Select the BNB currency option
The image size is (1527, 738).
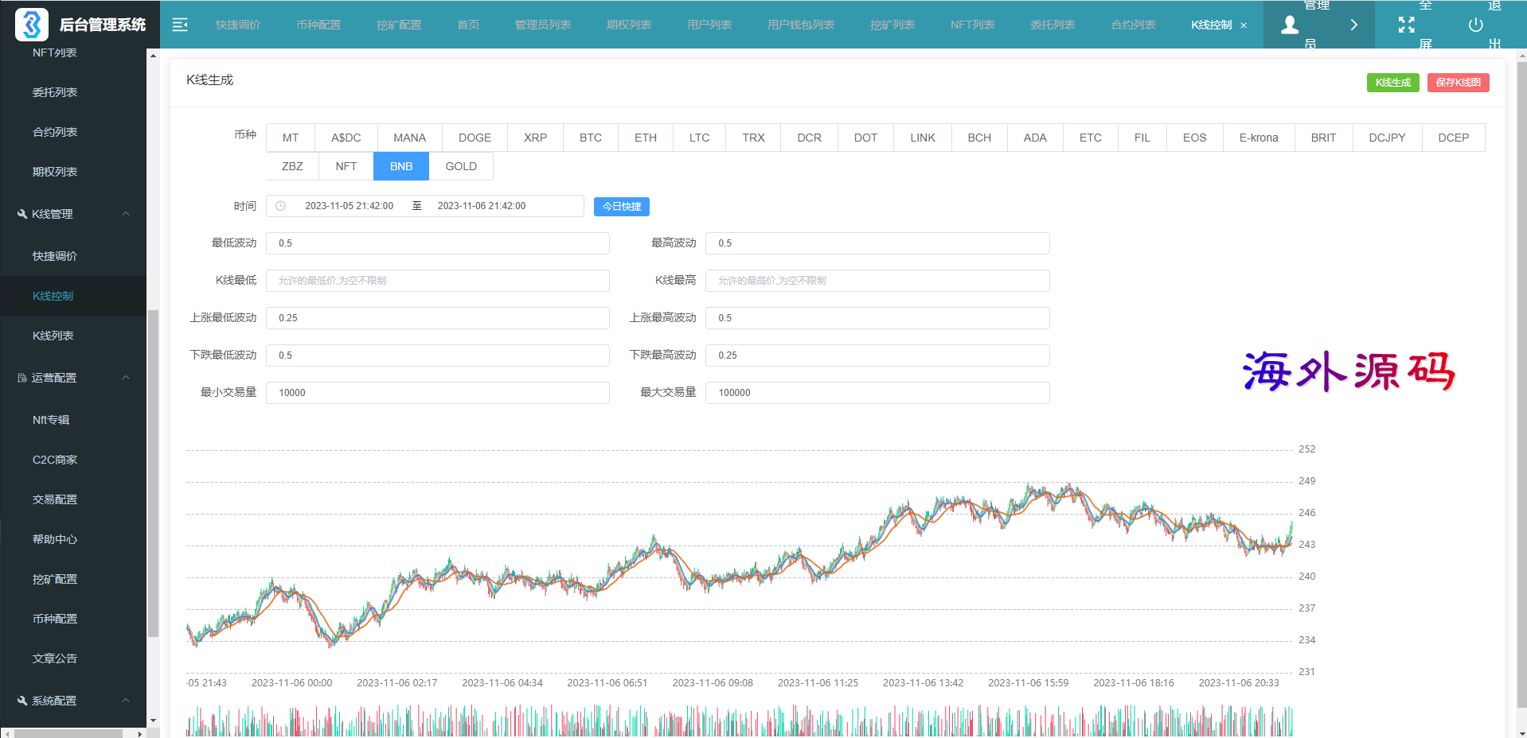pos(401,166)
